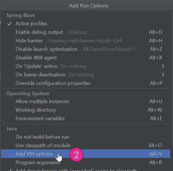Viewport: 173px width, 171px height.
Task: Expand On frame deactivation submenu arrow
Action: click(163, 75)
